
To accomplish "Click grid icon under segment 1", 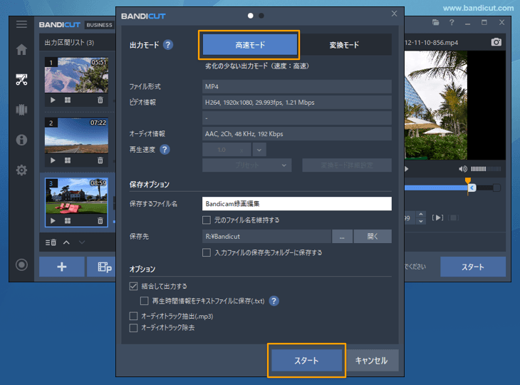I will click(68, 100).
